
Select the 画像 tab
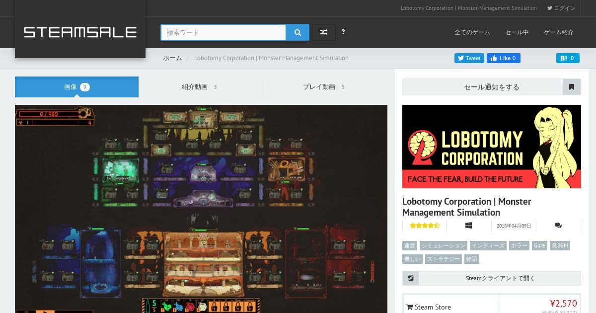pos(76,87)
